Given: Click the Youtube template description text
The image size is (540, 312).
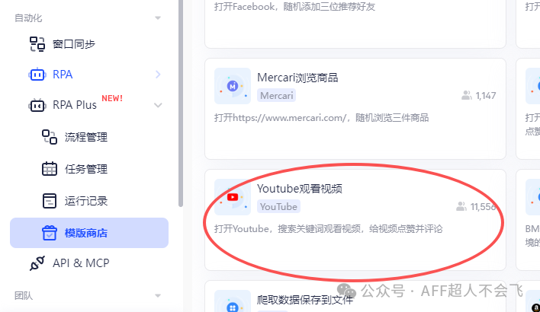Looking at the screenshot, I should [328, 229].
